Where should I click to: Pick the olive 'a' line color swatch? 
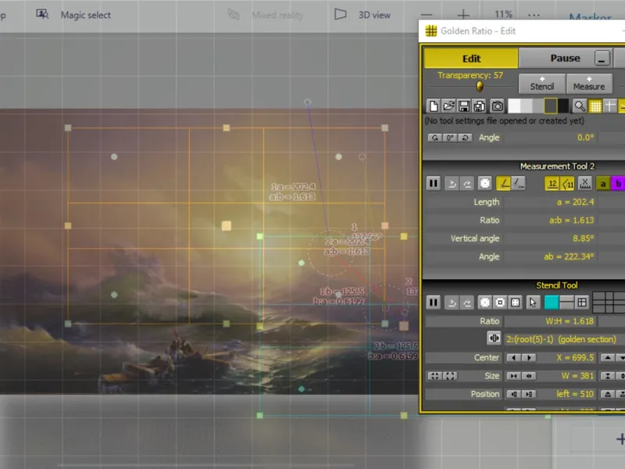point(603,184)
